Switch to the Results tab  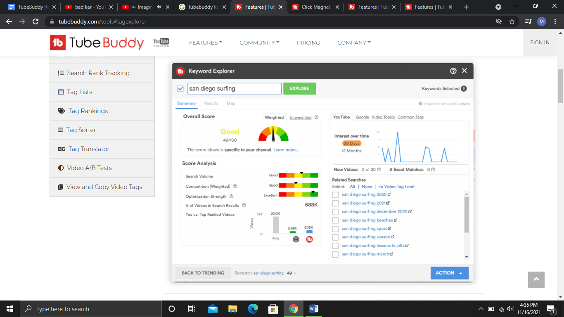[x=211, y=103]
